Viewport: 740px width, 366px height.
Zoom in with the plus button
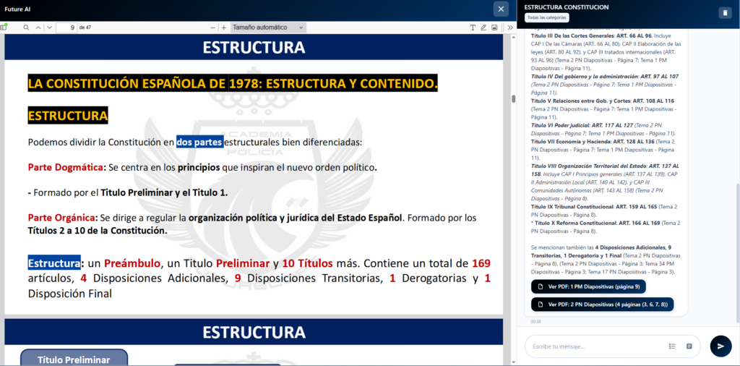point(224,27)
